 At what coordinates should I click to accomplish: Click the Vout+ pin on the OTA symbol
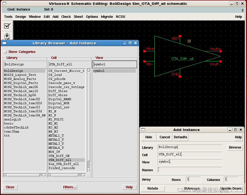tap(221, 51)
